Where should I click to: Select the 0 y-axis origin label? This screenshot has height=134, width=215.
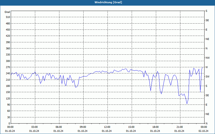point(9,124)
